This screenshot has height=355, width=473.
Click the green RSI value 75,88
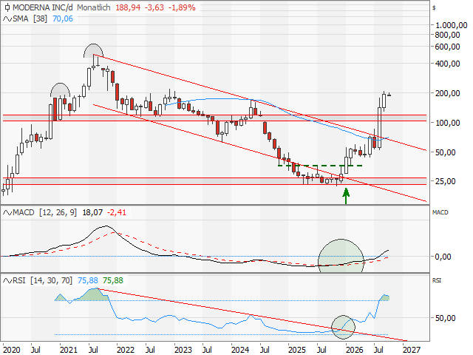pos(113,281)
